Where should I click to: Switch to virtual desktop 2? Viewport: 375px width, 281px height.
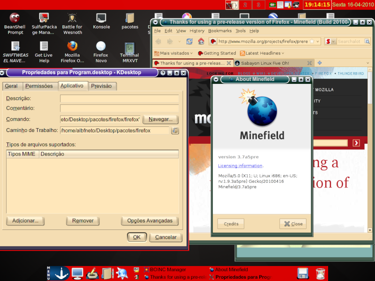[x=245, y=5]
